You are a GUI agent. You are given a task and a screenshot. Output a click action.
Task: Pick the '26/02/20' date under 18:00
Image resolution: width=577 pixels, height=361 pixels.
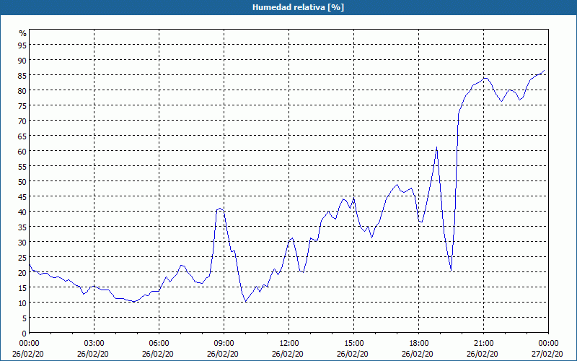tap(418, 354)
